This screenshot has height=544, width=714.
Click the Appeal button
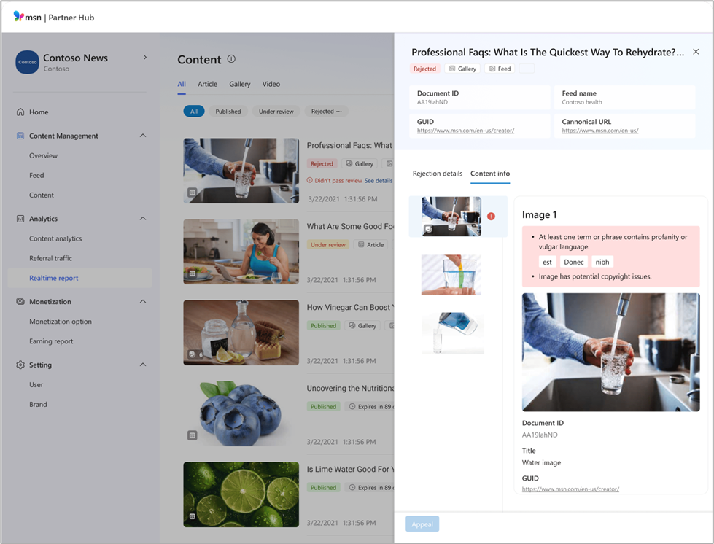[422, 524]
